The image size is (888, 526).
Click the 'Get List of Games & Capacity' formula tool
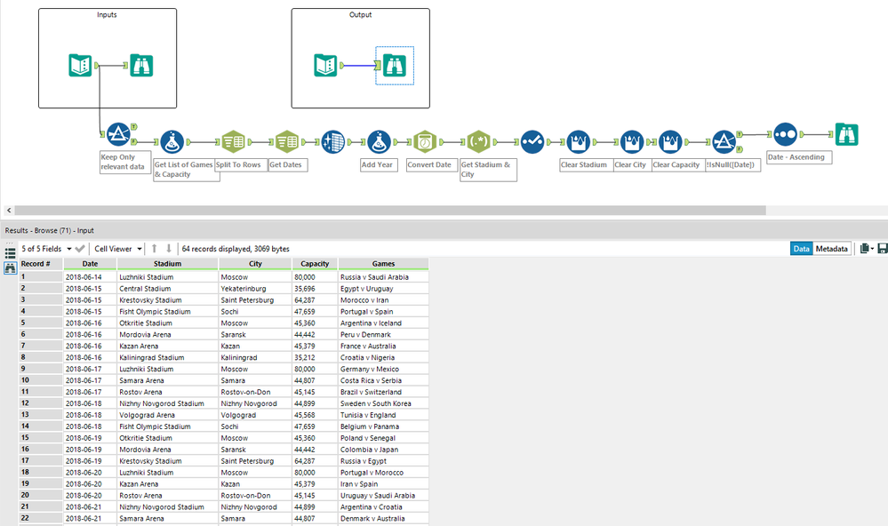(172, 142)
